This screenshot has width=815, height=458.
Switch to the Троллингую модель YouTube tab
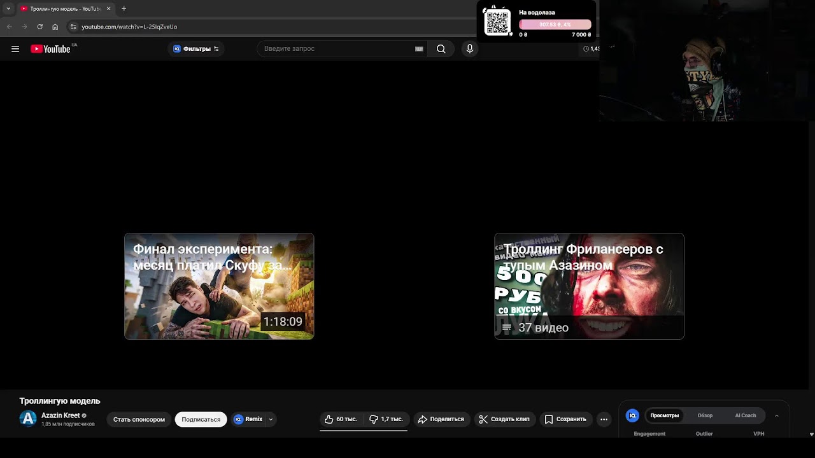(x=65, y=9)
